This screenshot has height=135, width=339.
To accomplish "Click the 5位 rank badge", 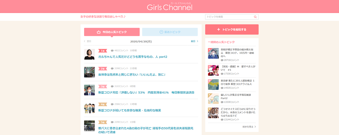I will tap(103, 122).
